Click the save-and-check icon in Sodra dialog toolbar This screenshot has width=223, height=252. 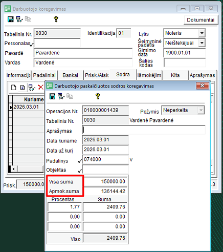coord(61,96)
